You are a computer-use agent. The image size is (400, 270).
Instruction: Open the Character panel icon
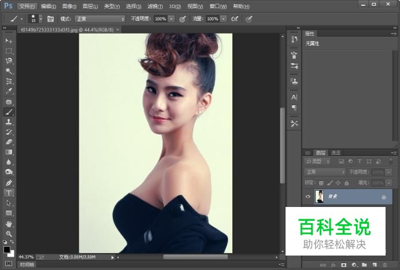coord(294,97)
